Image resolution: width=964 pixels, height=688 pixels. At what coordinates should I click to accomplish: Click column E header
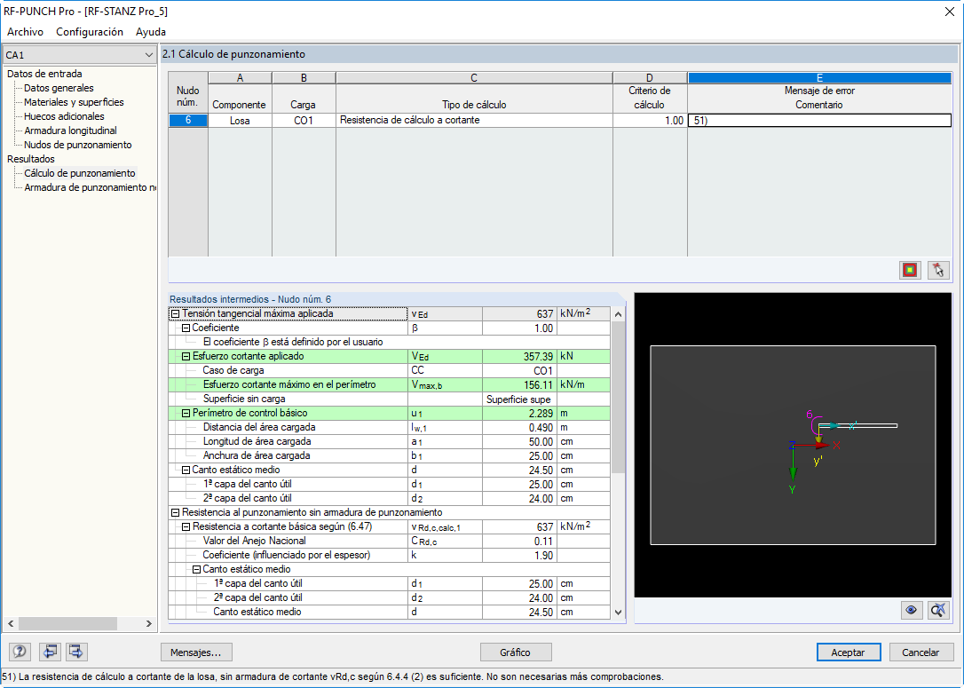[819, 78]
